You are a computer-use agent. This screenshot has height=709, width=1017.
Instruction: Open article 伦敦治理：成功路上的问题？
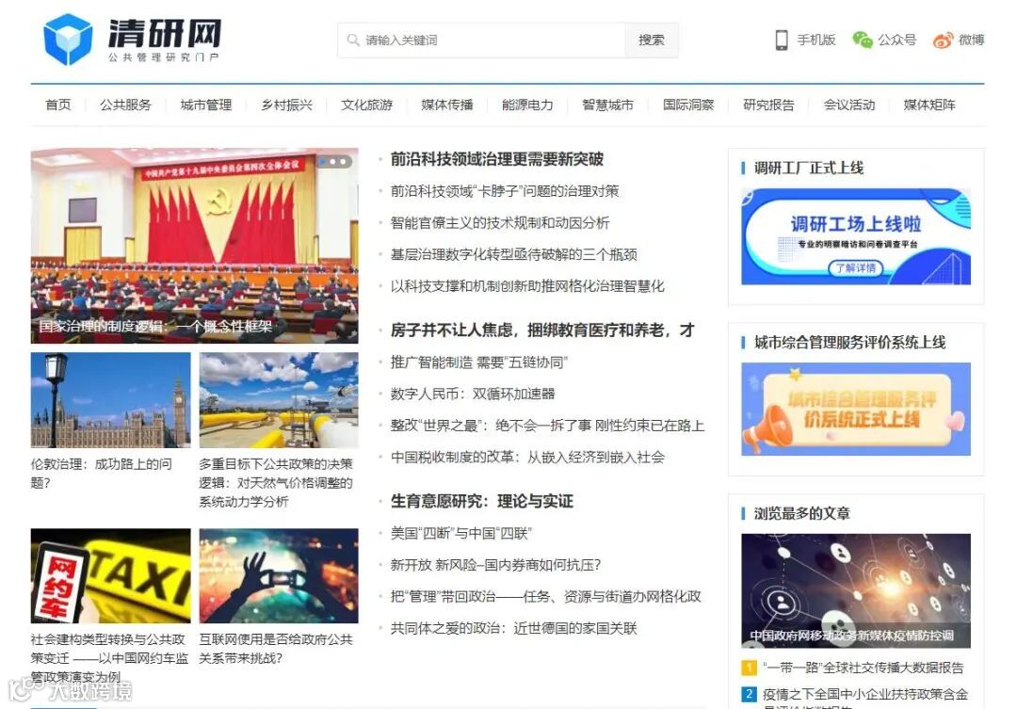[103, 473]
